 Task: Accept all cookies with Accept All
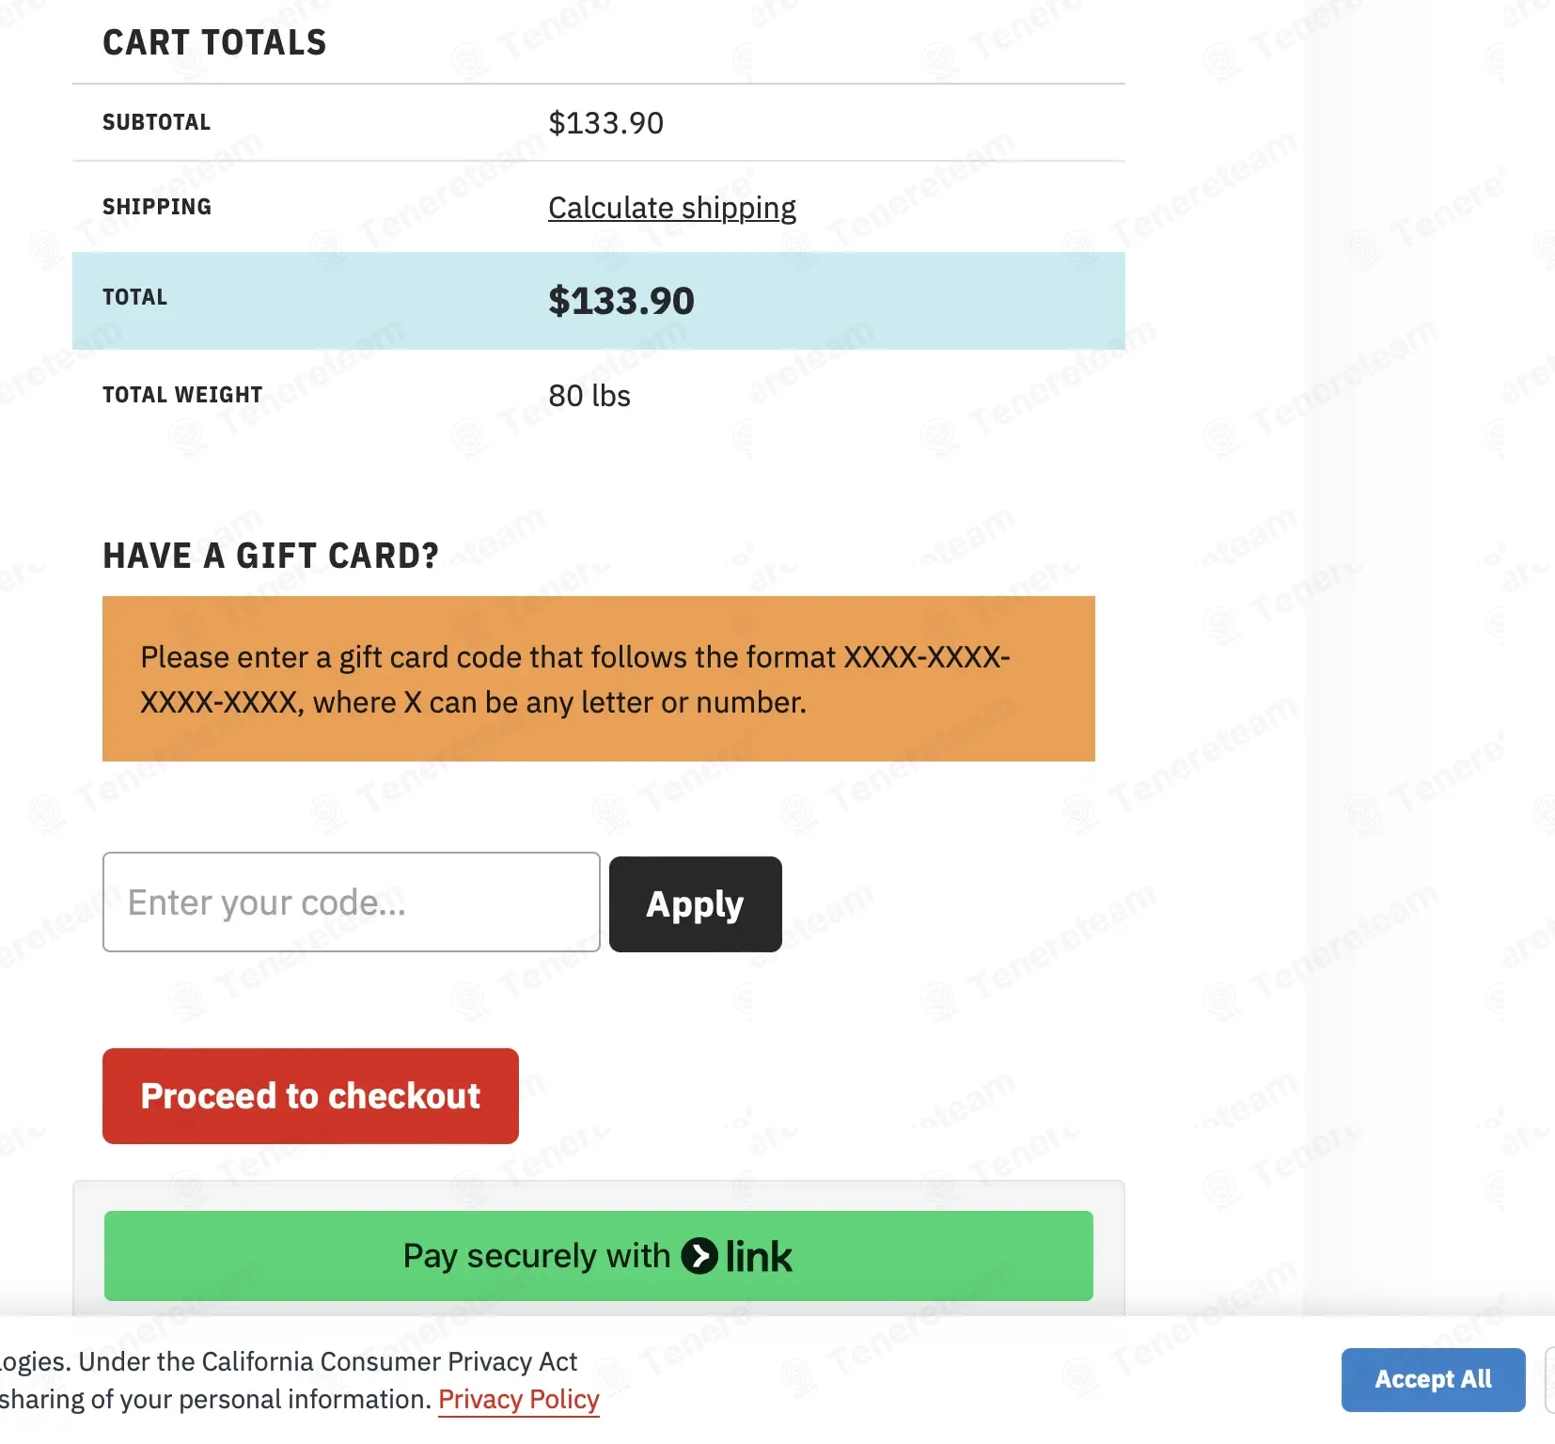click(1433, 1379)
